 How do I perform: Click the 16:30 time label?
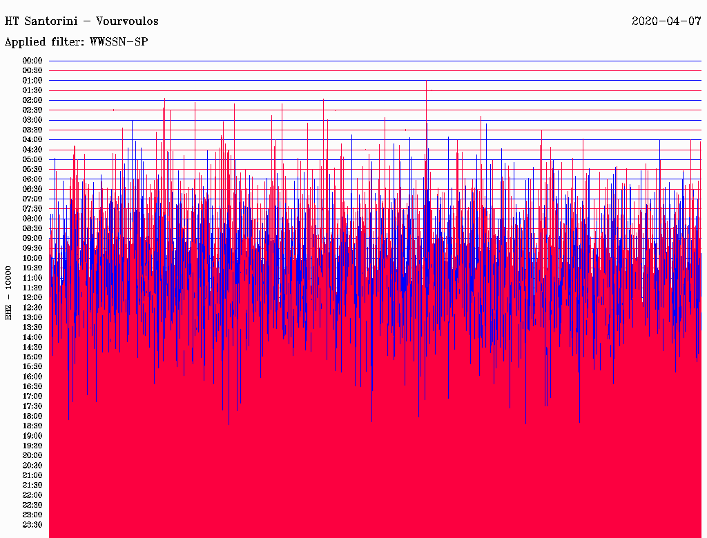(x=32, y=387)
